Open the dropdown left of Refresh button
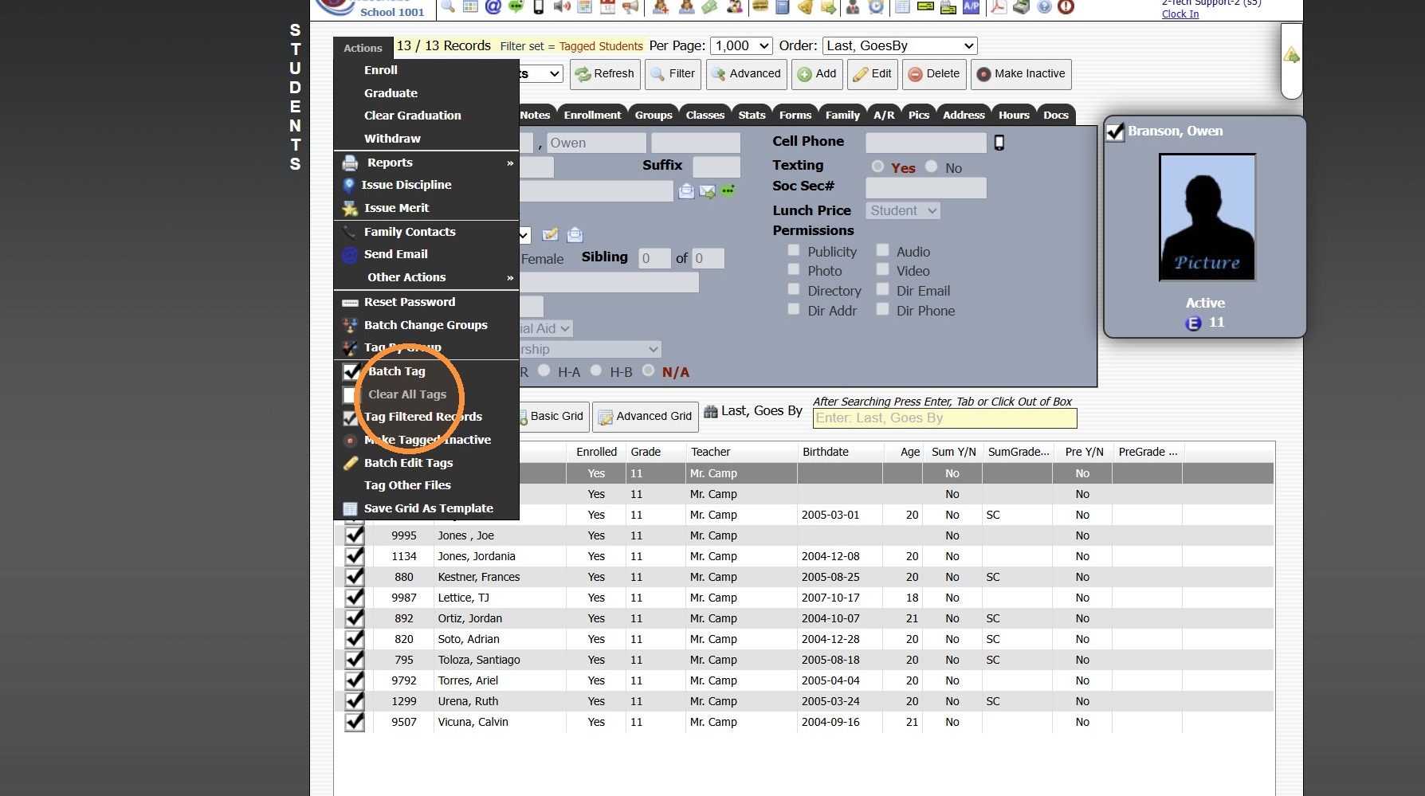This screenshot has width=1425, height=796. [541, 74]
